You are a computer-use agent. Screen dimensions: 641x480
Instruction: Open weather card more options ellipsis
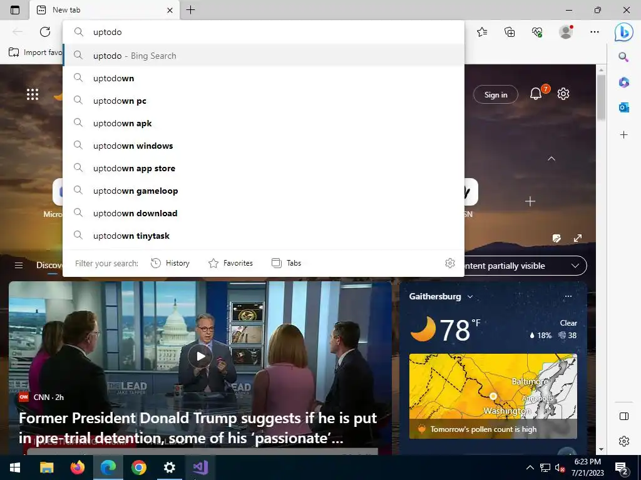[x=568, y=296]
